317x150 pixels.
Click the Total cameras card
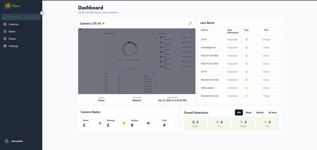164,123
